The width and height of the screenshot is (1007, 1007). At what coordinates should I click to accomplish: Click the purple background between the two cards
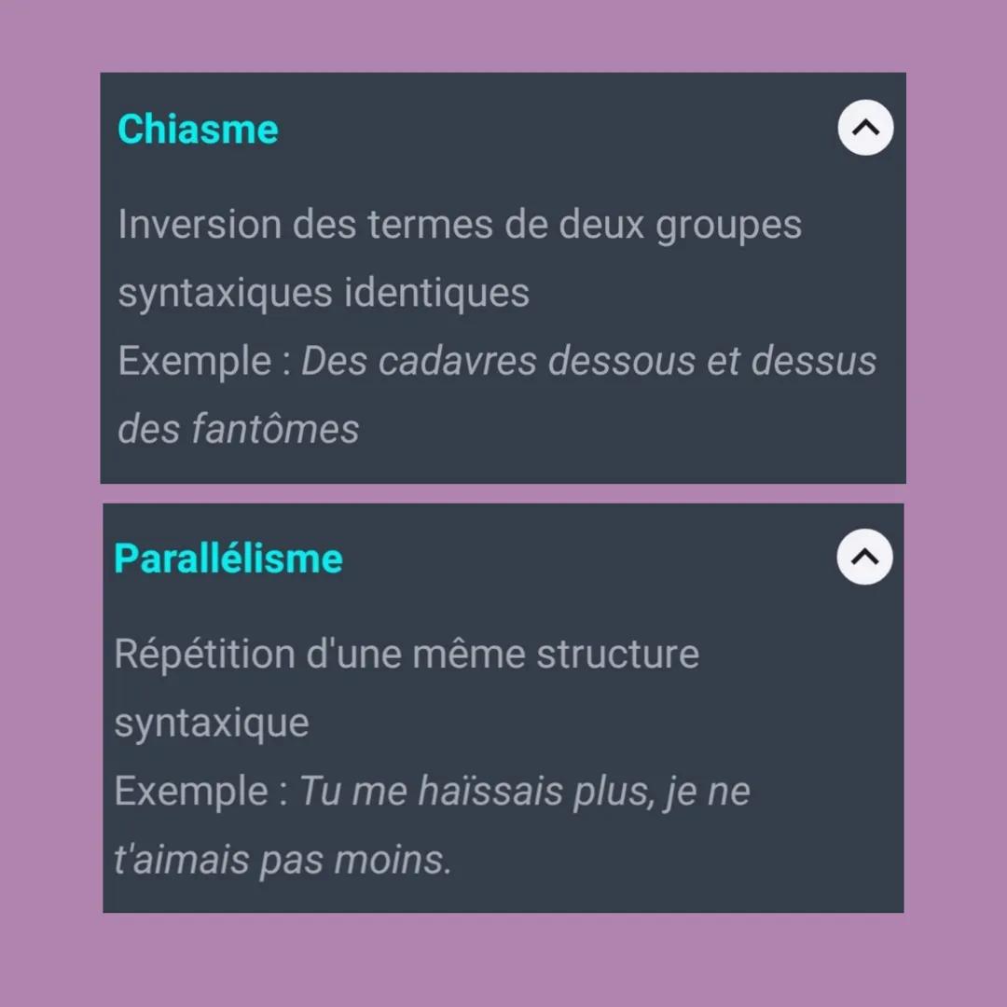click(x=504, y=492)
